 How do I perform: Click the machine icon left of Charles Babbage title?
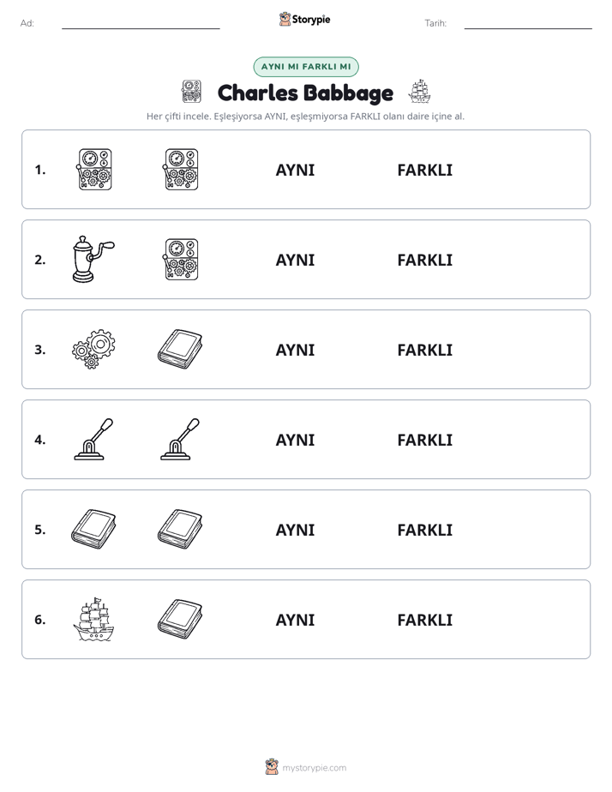click(191, 92)
